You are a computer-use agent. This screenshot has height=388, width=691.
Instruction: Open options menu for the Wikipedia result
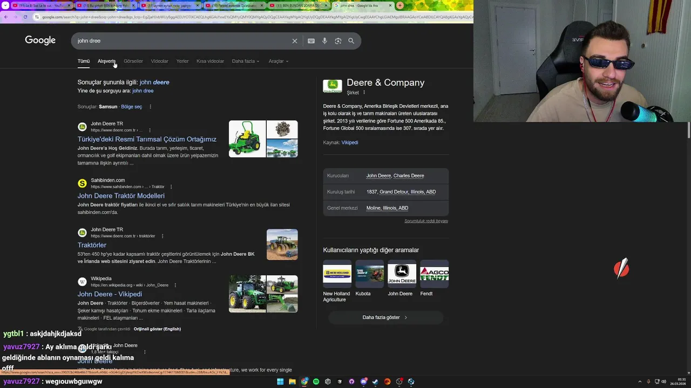175,285
